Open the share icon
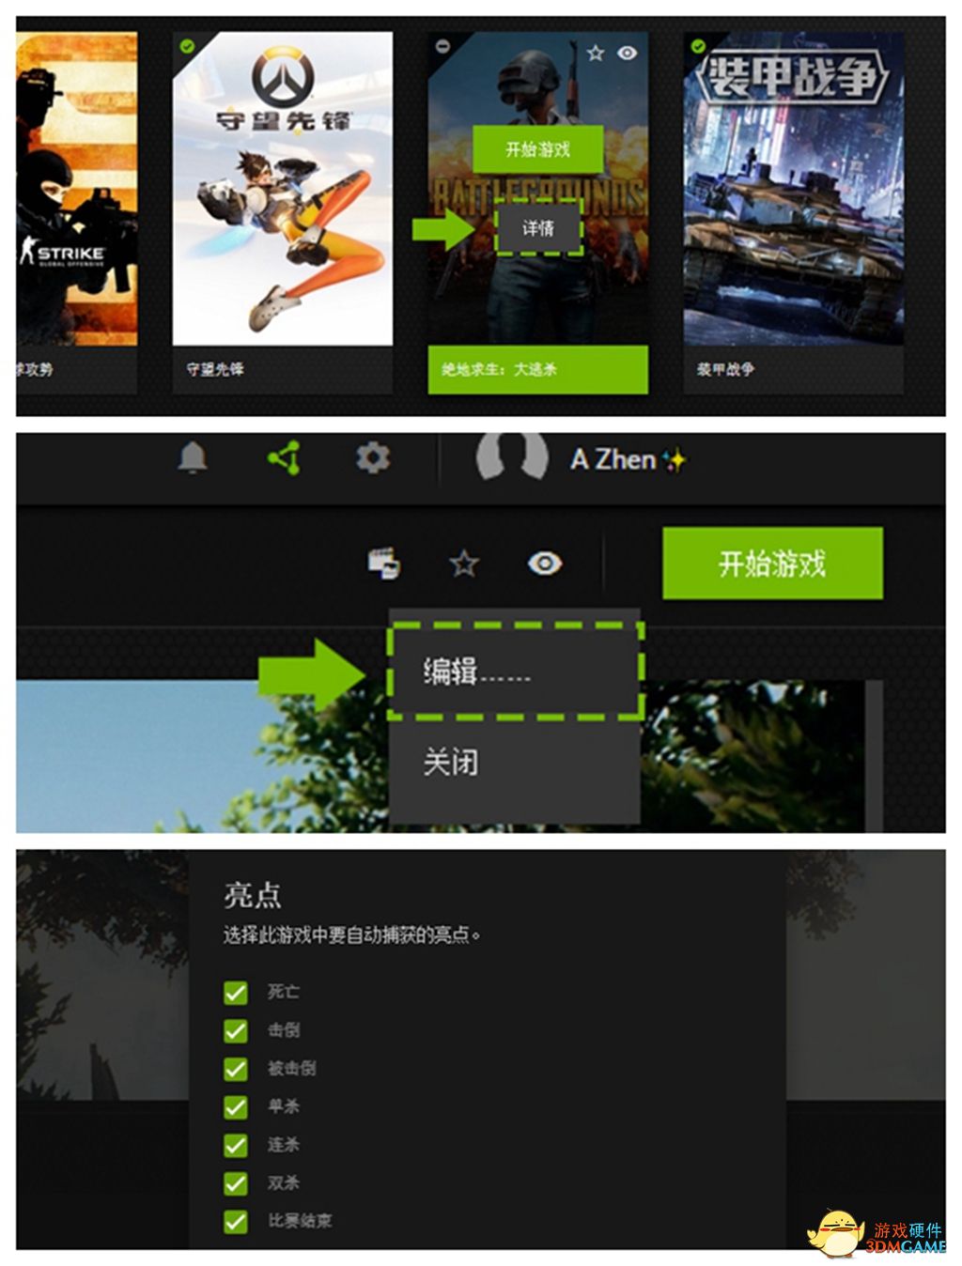 click(284, 457)
